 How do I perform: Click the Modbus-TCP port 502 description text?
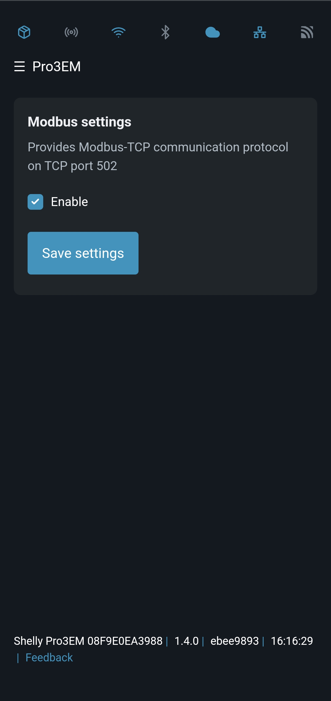coord(158,156)
